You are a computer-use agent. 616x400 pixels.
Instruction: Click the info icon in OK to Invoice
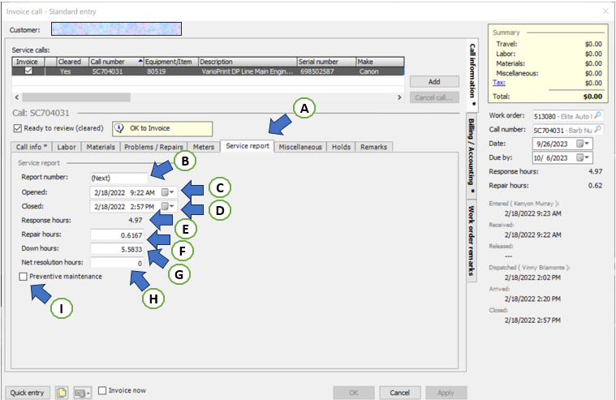[119, 128]
